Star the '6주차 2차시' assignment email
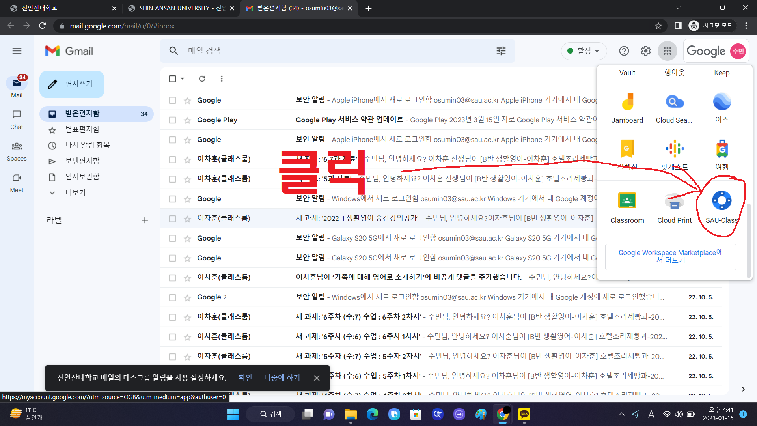The width and height of the screenshot is (757, 426). click(187, 317)
